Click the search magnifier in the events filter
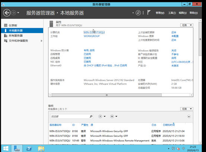206x152 pixels. click(91, 116)
